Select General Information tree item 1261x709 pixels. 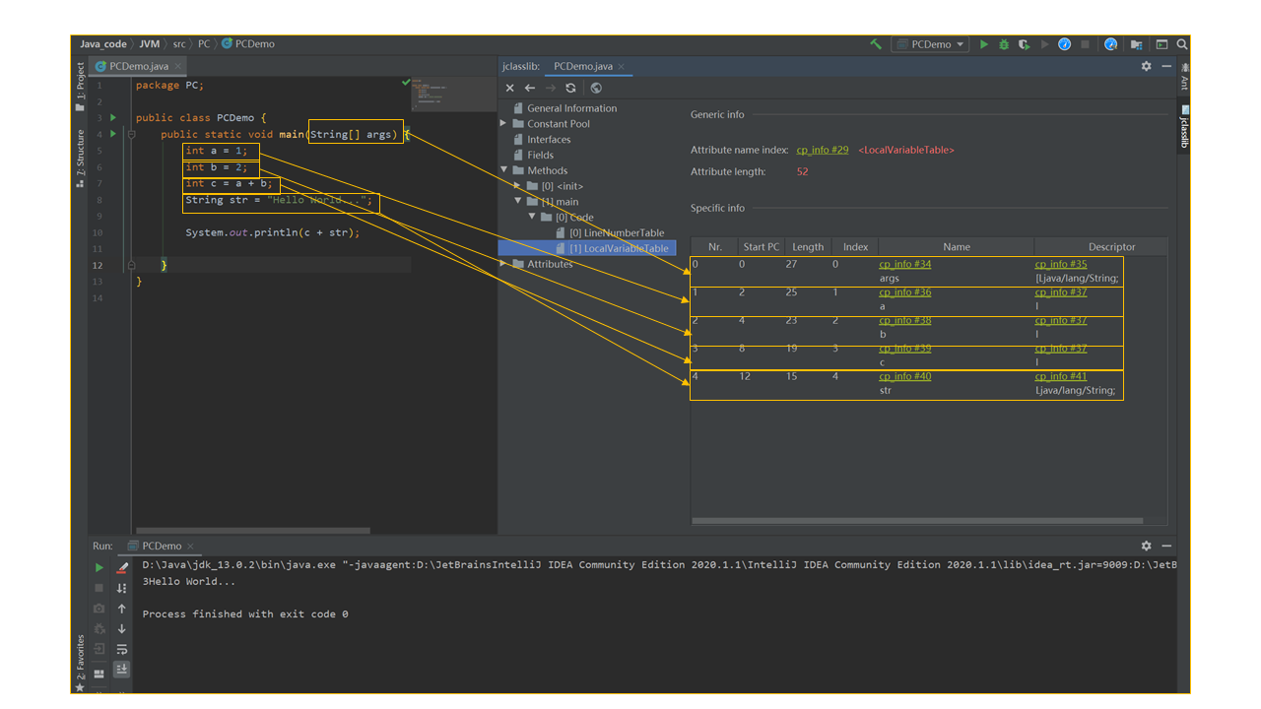[x=564, y=108]
